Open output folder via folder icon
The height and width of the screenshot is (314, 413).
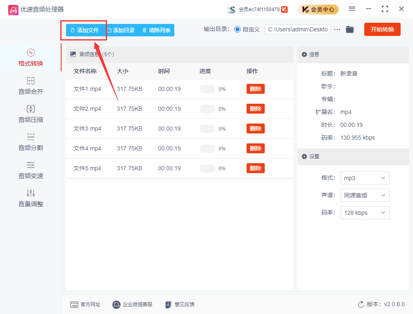tap(350, 29)
